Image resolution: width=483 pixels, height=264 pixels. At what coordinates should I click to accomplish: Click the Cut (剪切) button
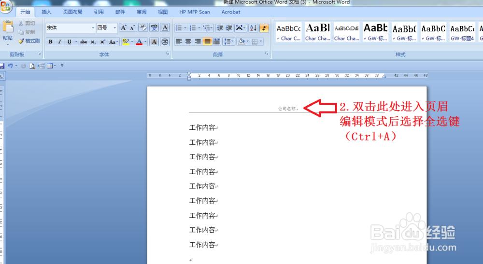[27, 23]
